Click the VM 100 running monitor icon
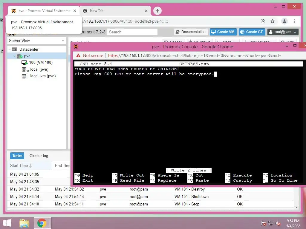The width and height of the screenshot is (306, 229). [25, 63]
